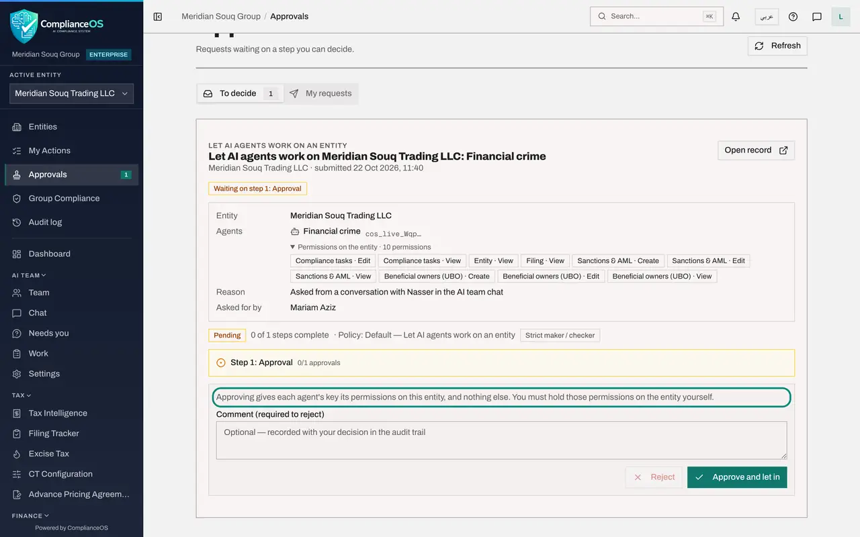Click the ComplianceOS shield logo

[x=24, y=26]
